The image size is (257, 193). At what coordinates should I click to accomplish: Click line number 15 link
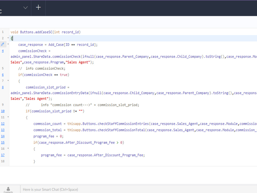[3, 143]
